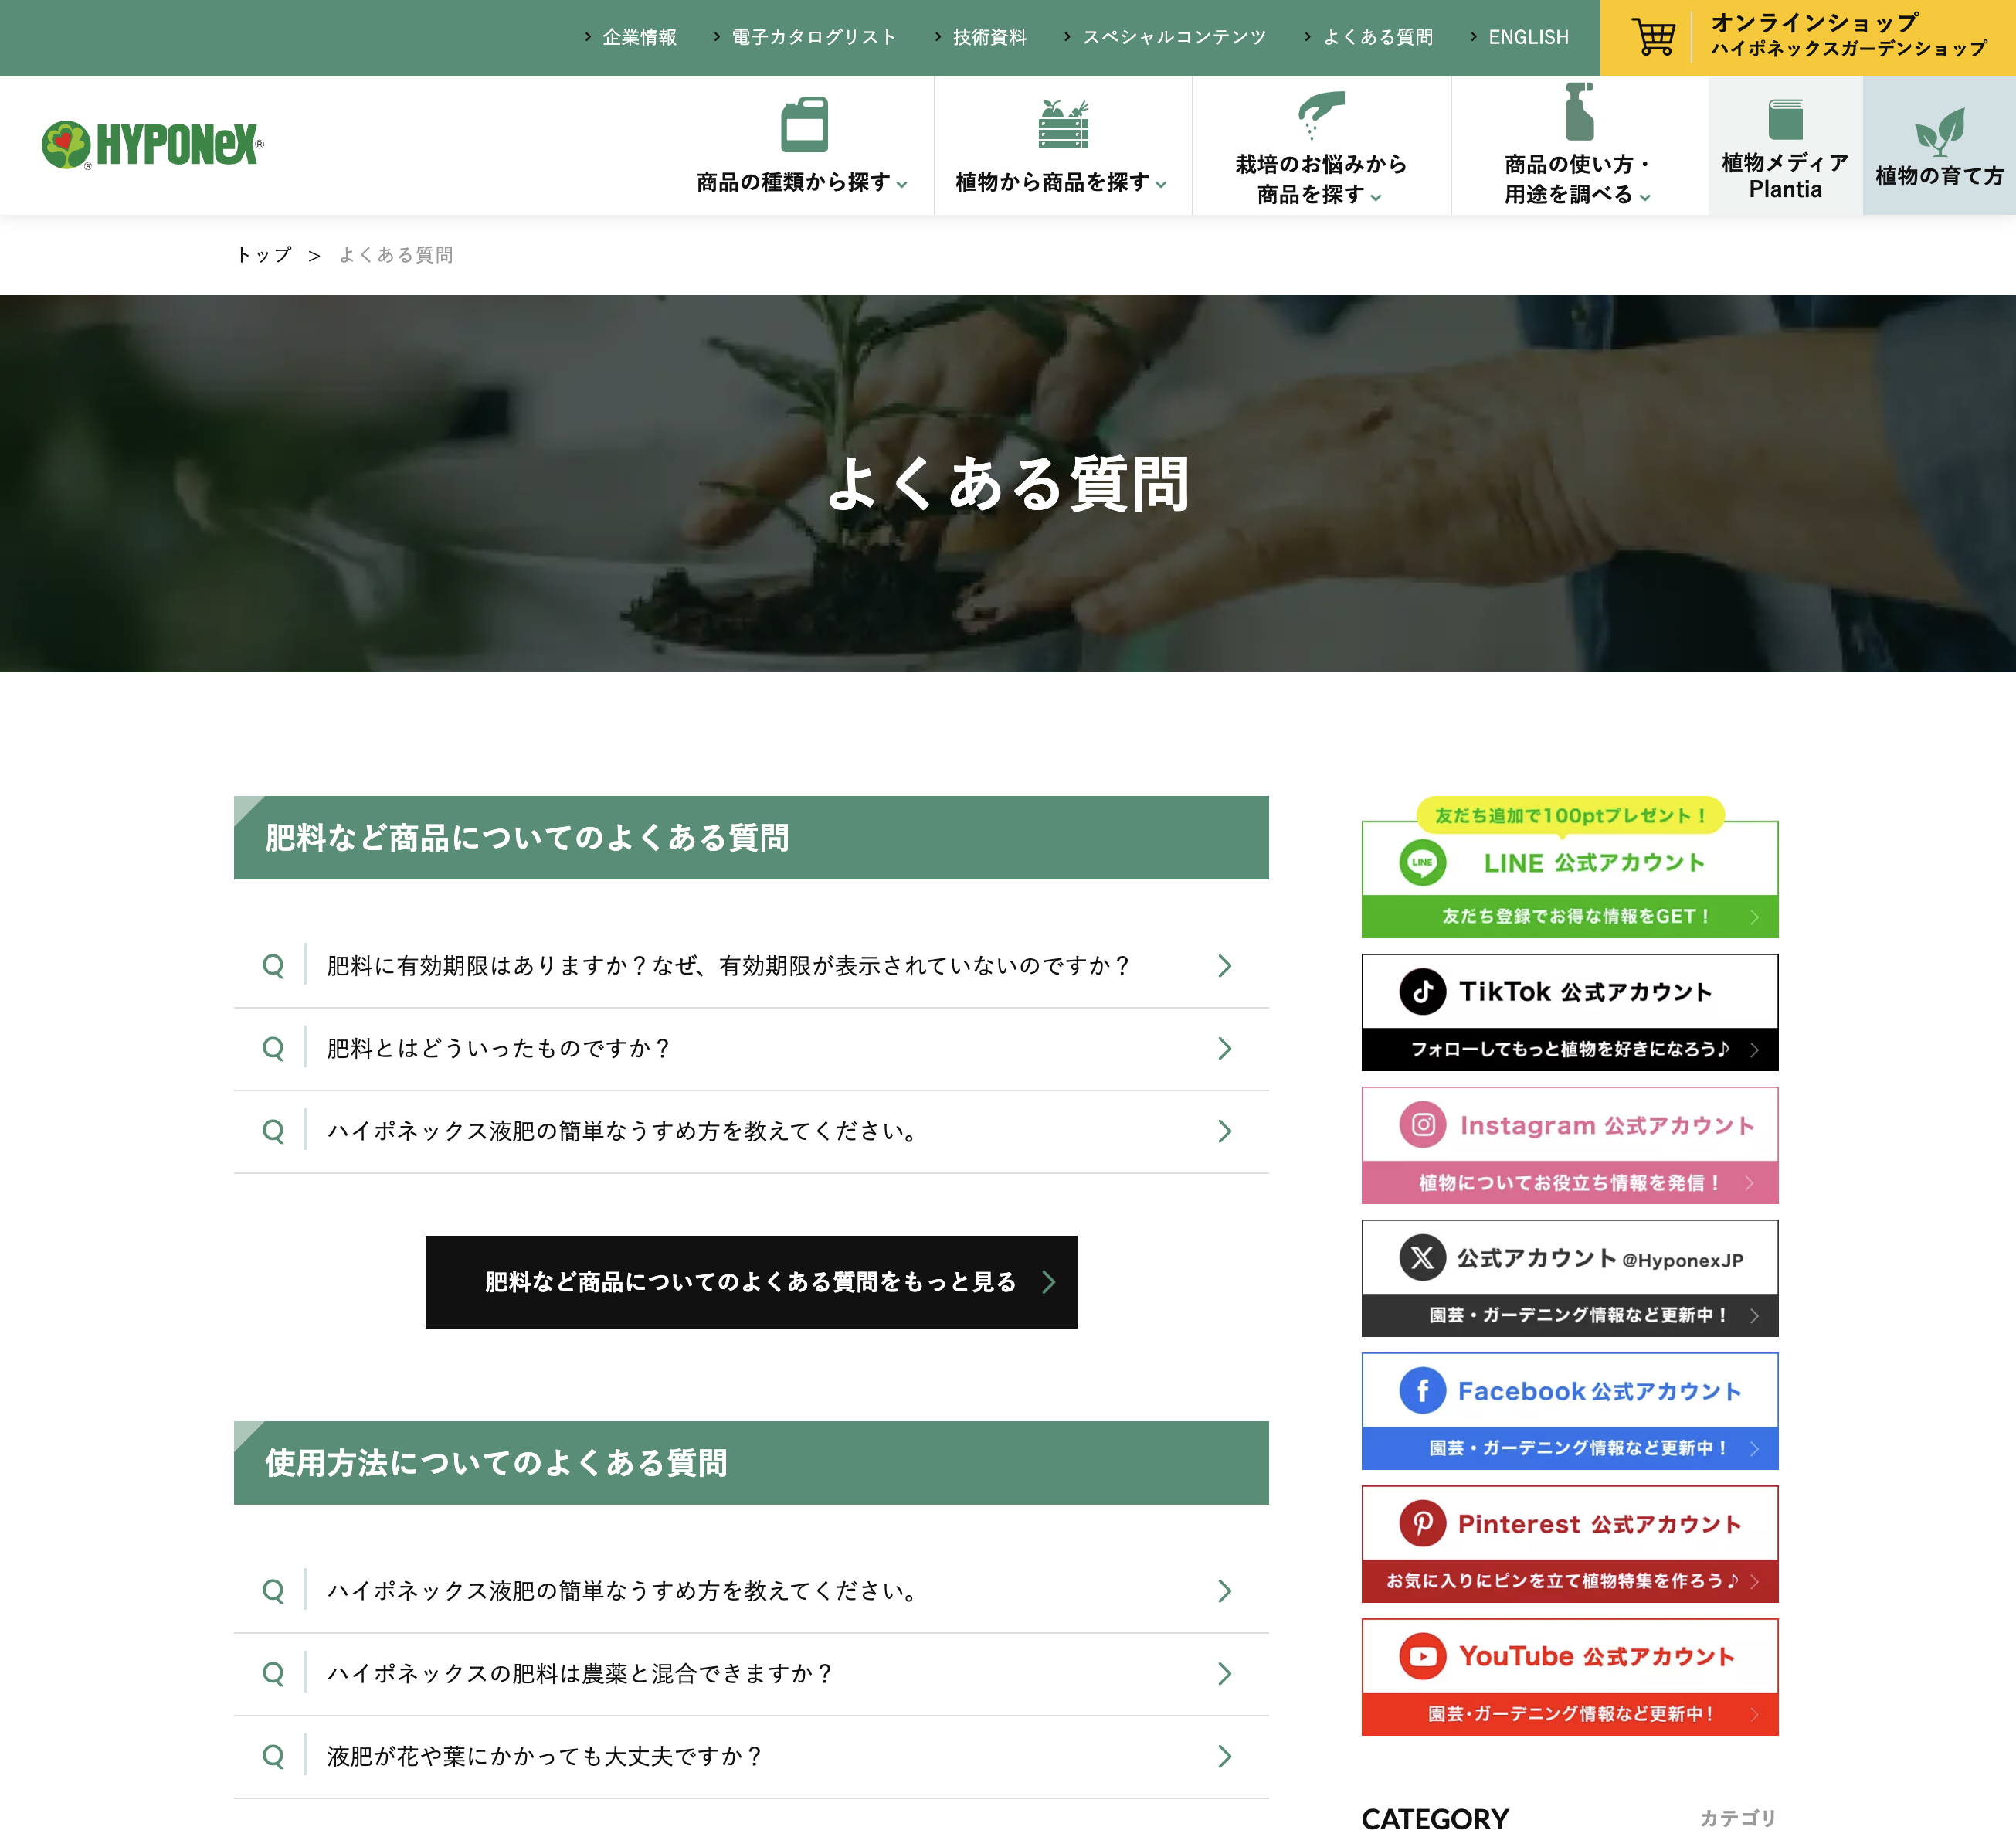The width and height of the screenshot is (2016, 1844).
Task: Click the Pinterest logo icon
Action: point(1422,1524)
